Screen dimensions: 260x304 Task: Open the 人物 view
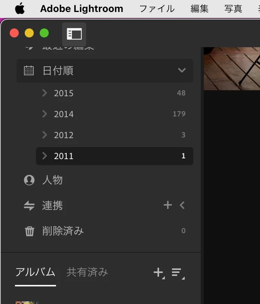tap(52, 180)
